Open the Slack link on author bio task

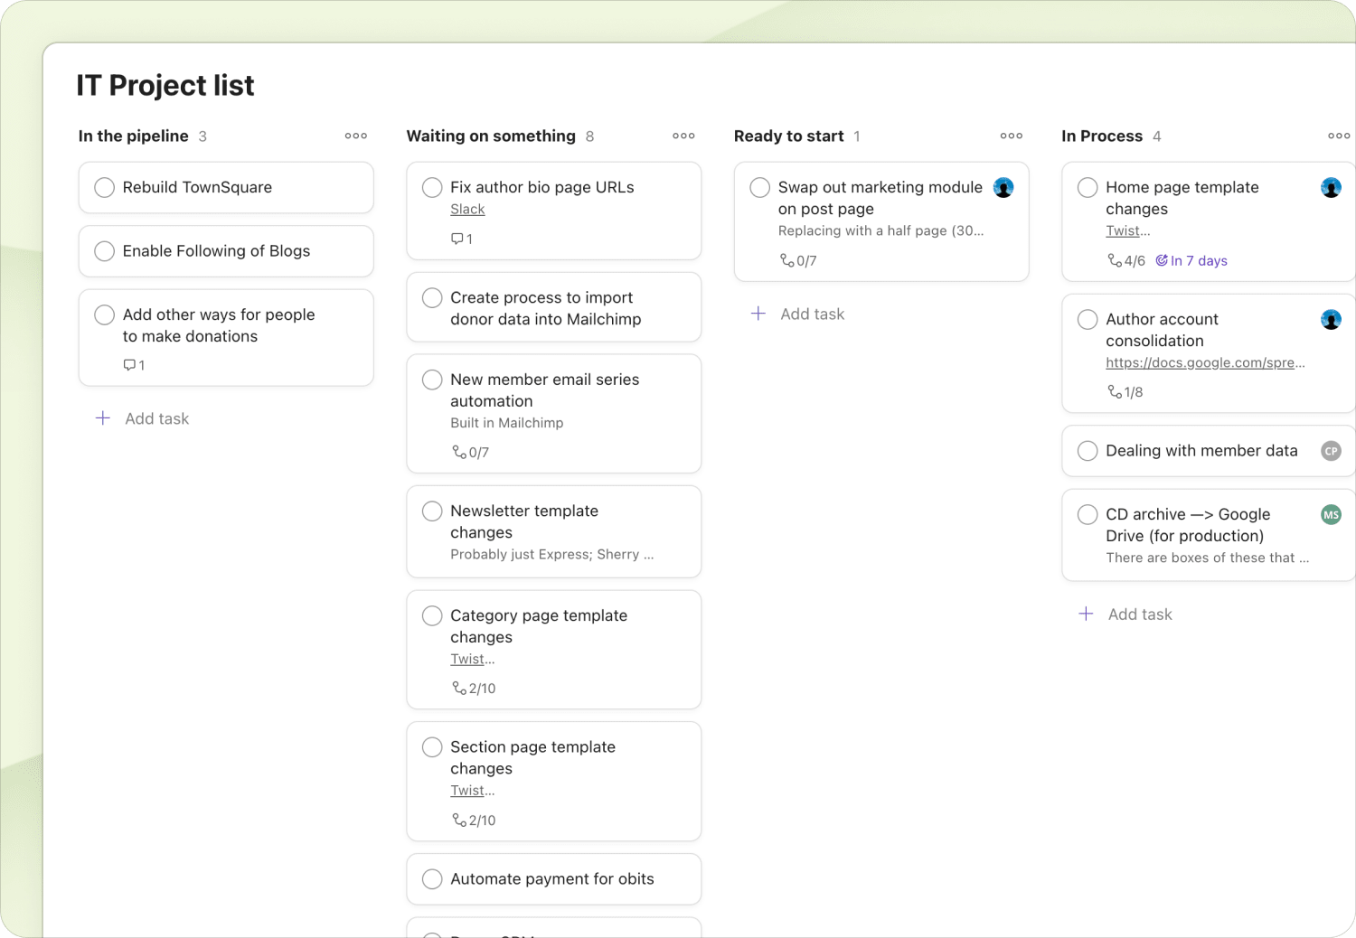467,210
